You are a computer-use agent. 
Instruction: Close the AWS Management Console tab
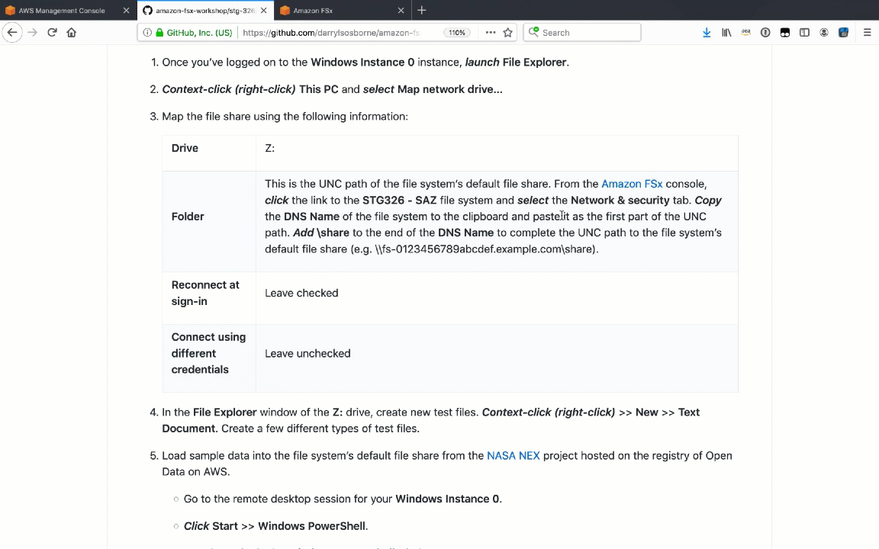(126, 10)
